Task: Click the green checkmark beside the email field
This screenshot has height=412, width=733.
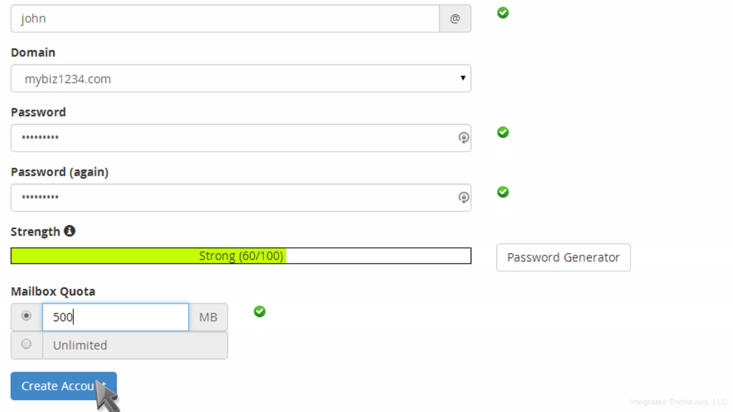Action: 503,13
